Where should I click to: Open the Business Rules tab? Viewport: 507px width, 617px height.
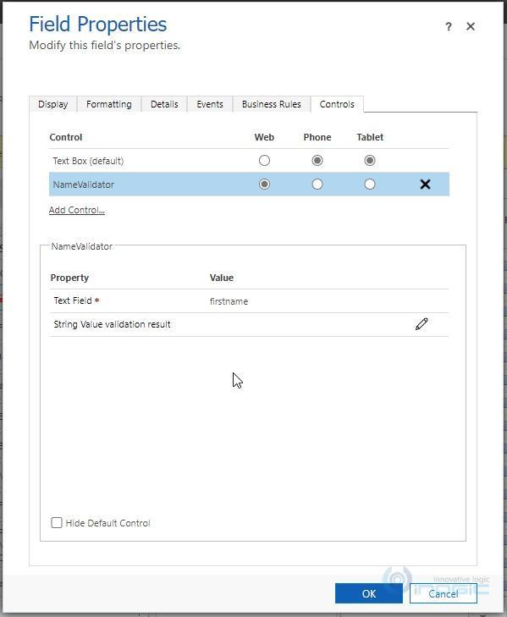coord(272,104)
